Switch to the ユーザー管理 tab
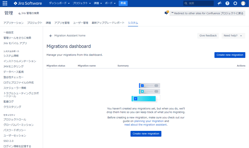 tap(81, 23)
